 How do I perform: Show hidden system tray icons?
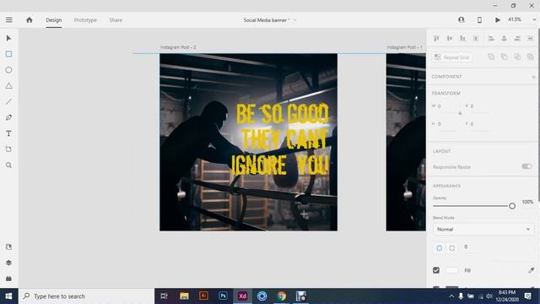(451, 296)
